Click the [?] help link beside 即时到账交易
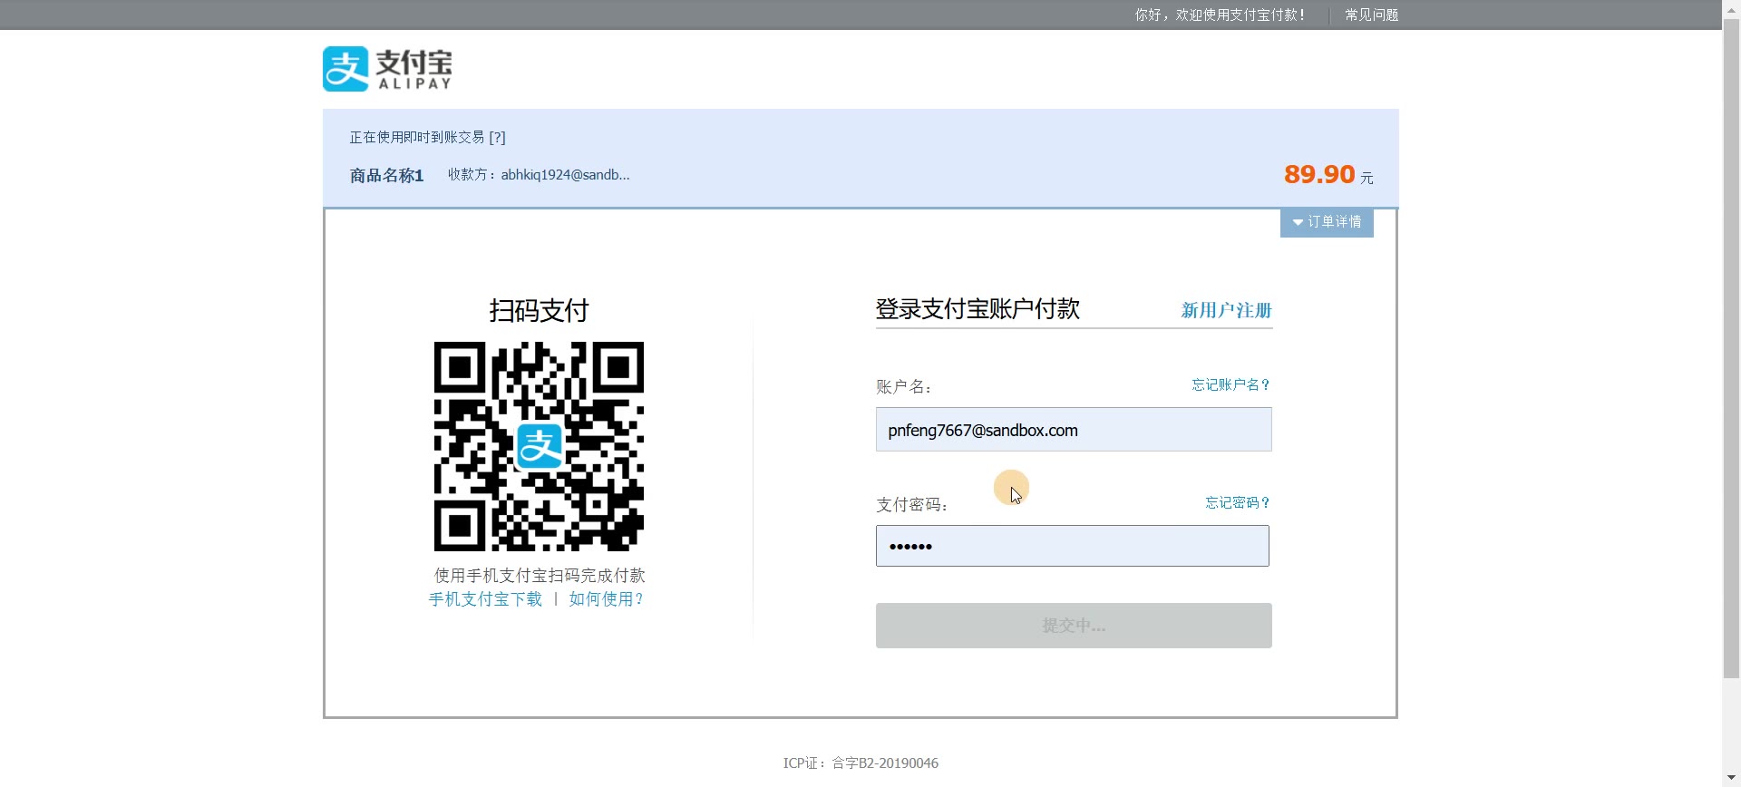Viewport: 1741px width, 787px height. (497, 138)
